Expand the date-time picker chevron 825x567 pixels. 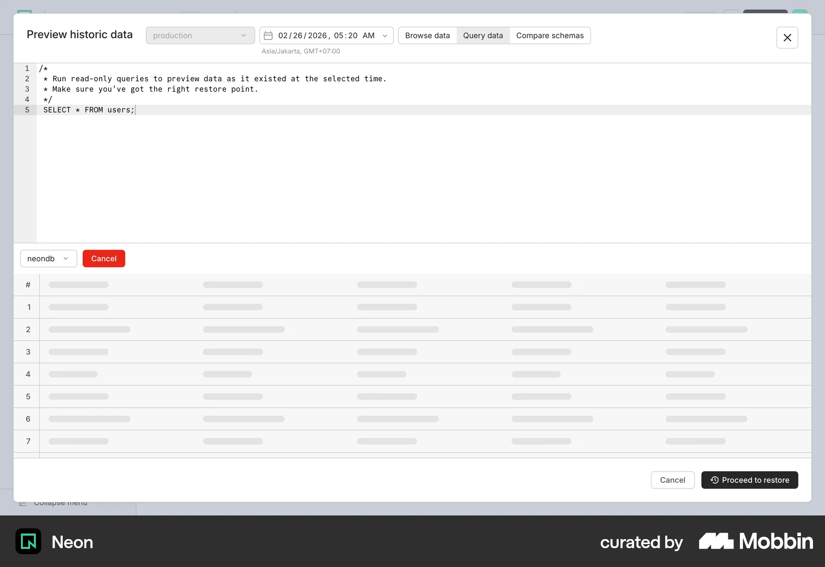coord(385,36)
